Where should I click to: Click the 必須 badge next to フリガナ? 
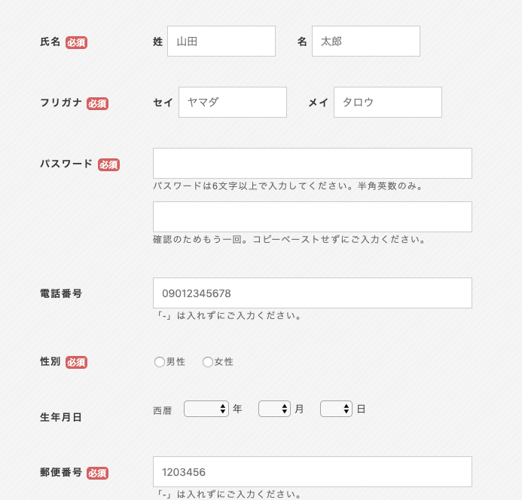(x=97, y=103)
